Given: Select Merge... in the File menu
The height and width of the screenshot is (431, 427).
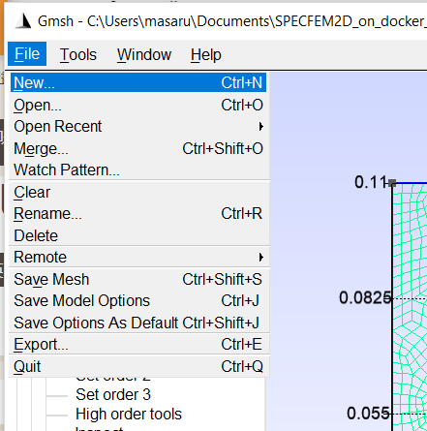Looking at the screenshot, I should 138,148.
